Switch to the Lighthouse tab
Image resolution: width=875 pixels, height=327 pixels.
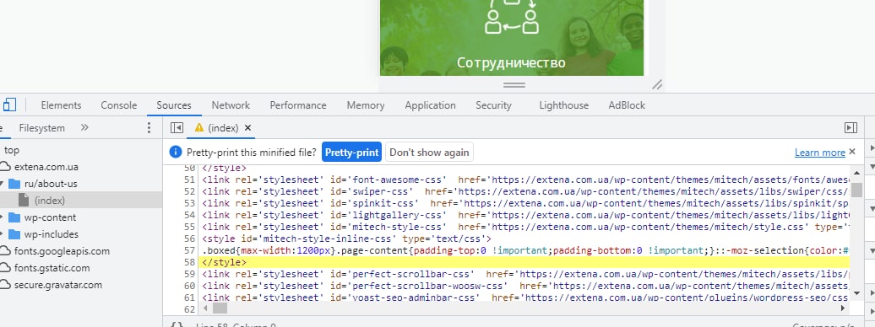(563, 105)
